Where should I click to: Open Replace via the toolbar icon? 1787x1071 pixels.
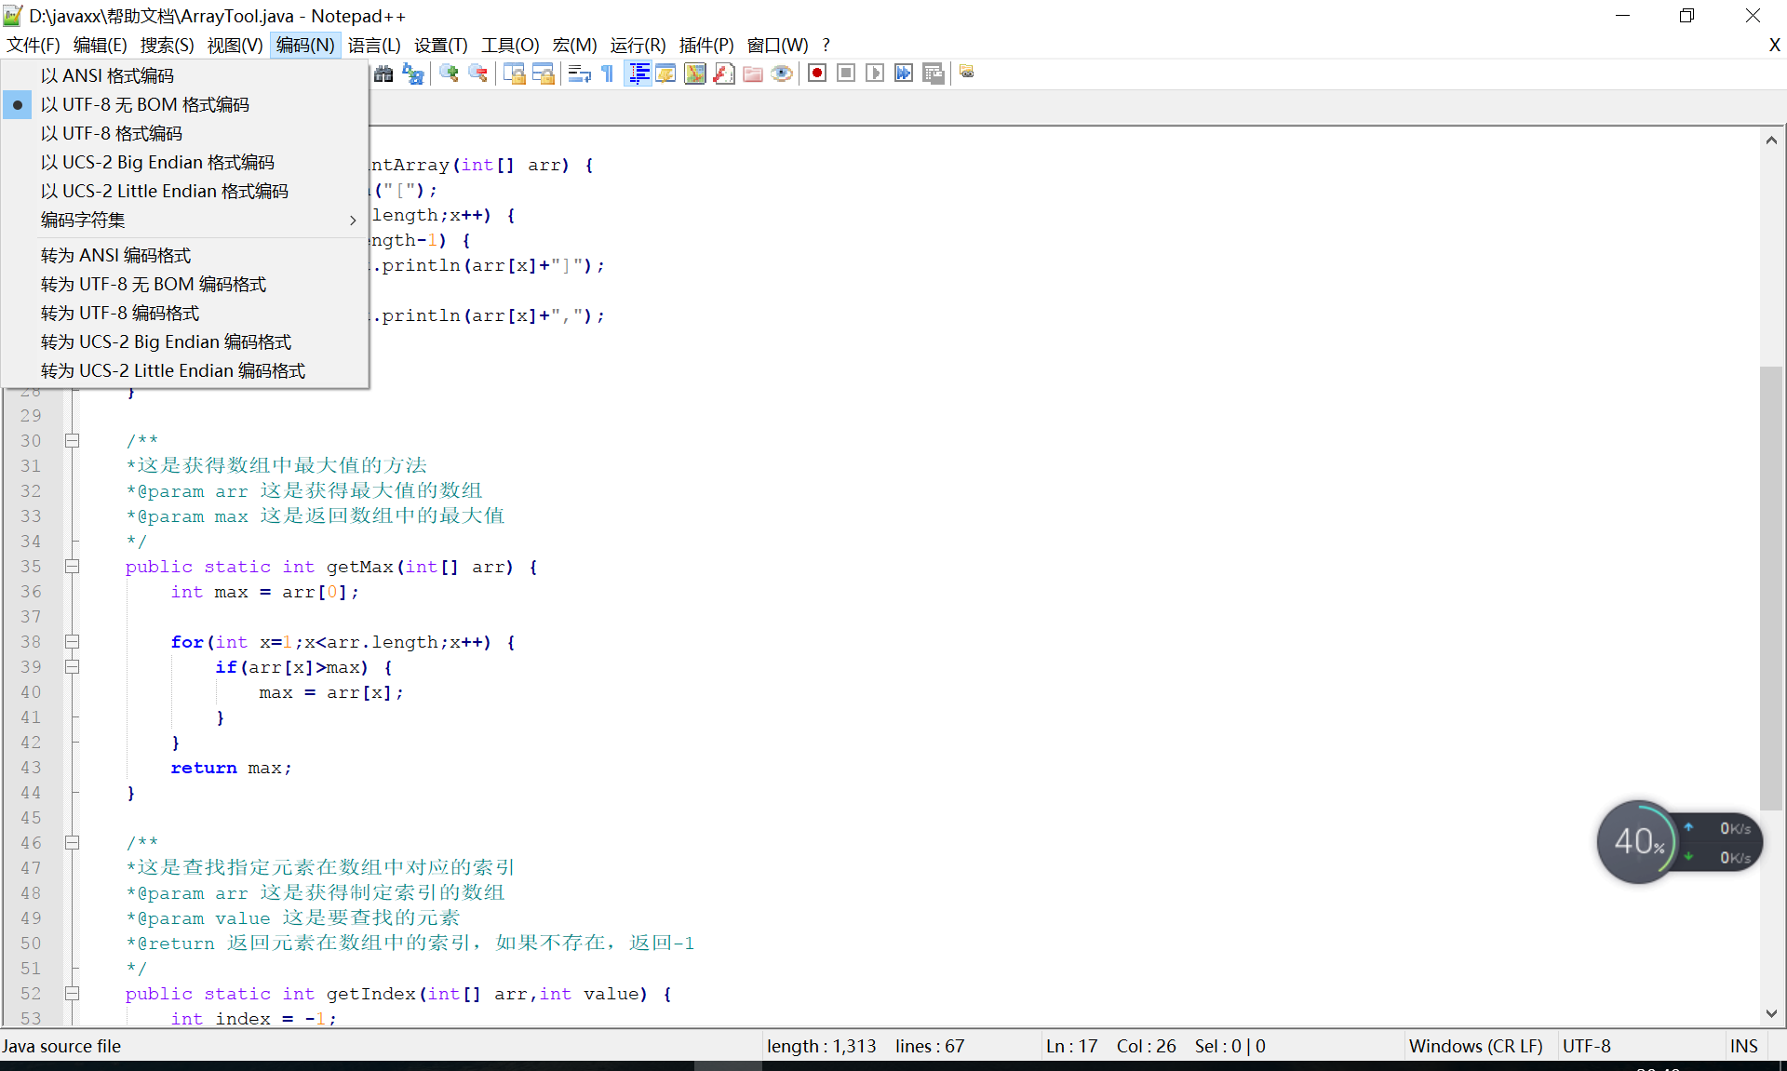(413, 74)
